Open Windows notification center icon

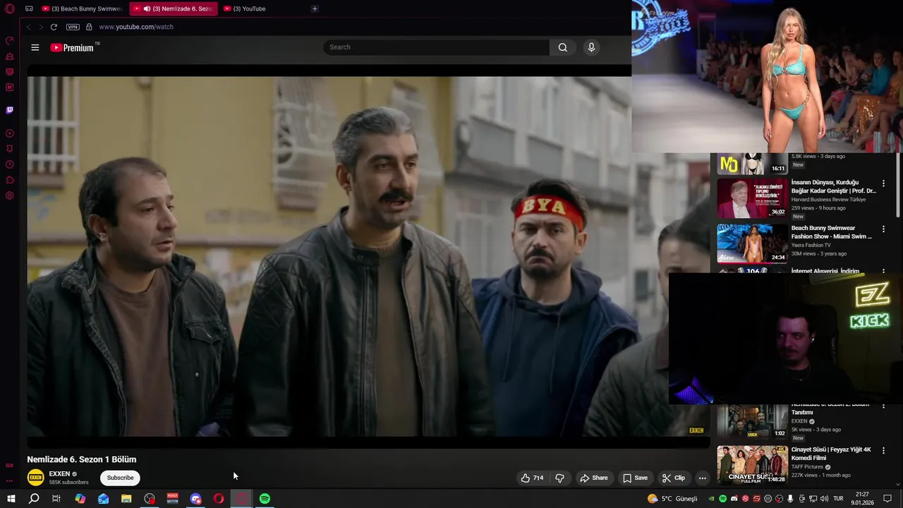coord(887,499)
